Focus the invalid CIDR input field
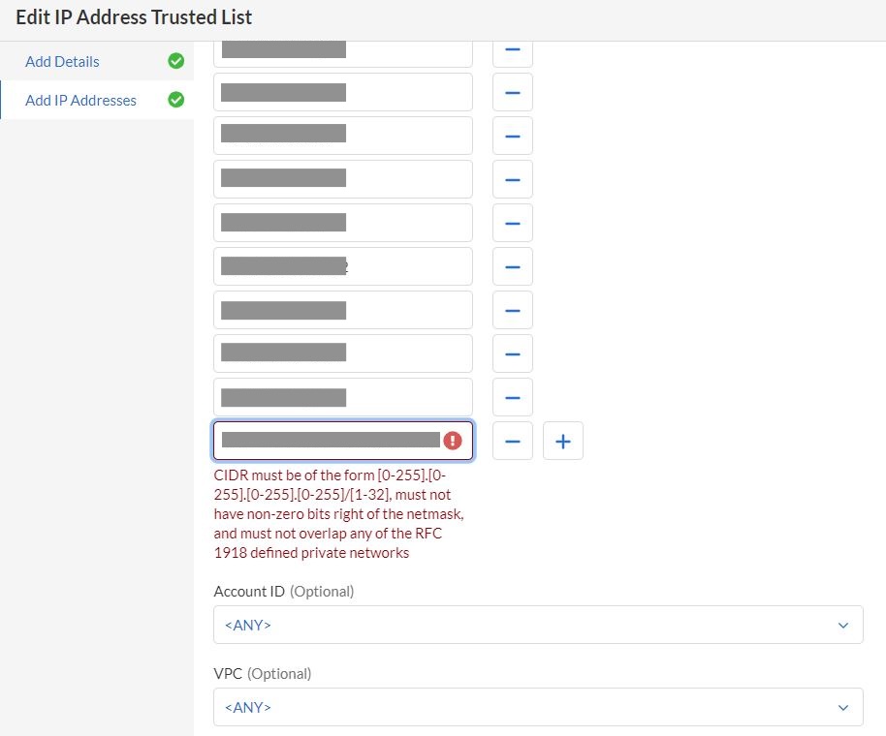This screenshot has height=736, width=886. (343, 441)
